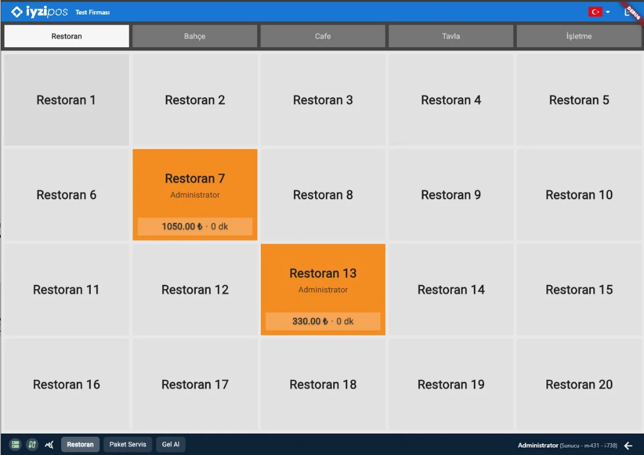The width and height of the screenshot is (644, 455).
Task: Switch to the Cafe section tab
Action: point(323,36)
